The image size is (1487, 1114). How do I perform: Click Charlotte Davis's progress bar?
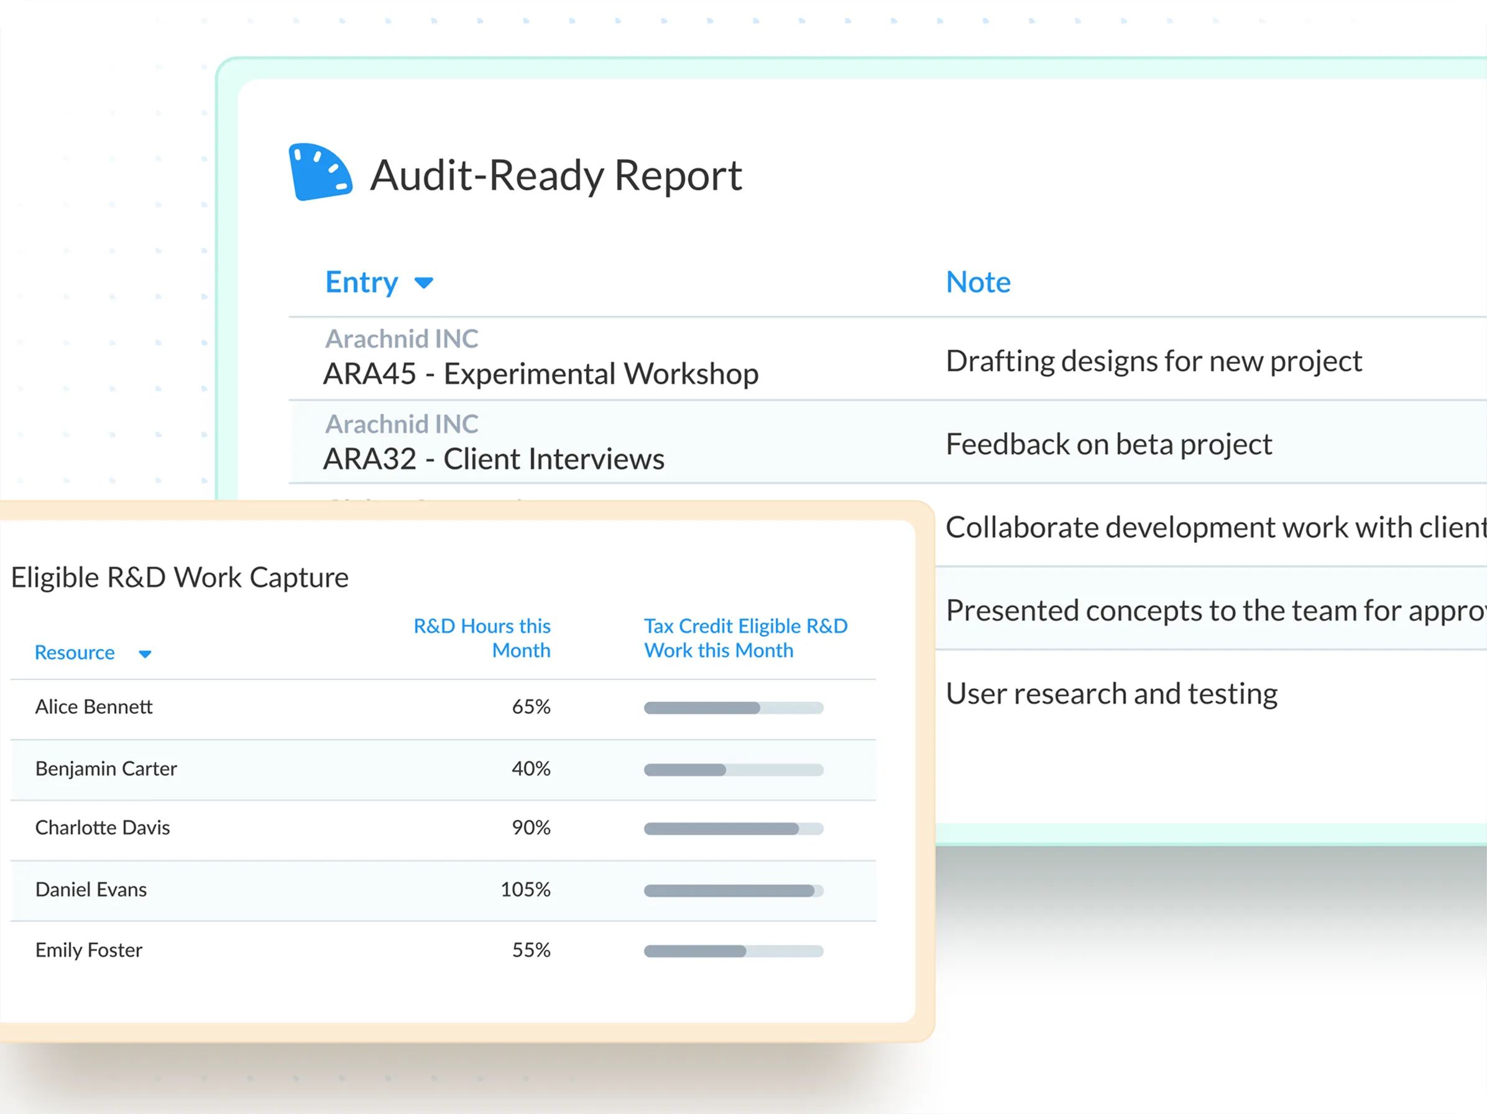point(733,829)
